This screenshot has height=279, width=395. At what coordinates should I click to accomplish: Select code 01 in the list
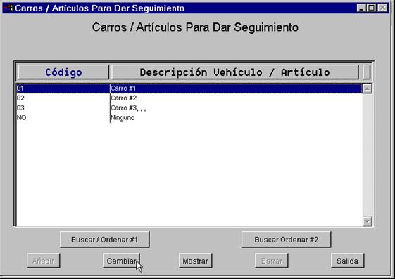63,89
